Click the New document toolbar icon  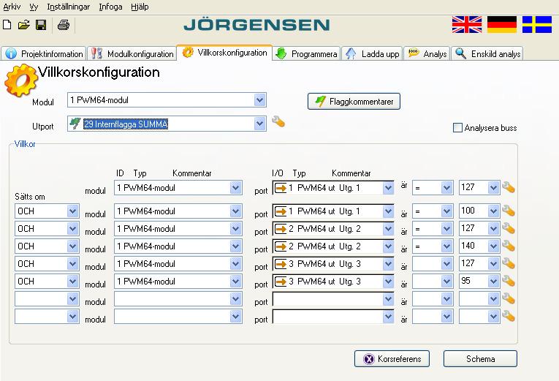click(7, 25)
